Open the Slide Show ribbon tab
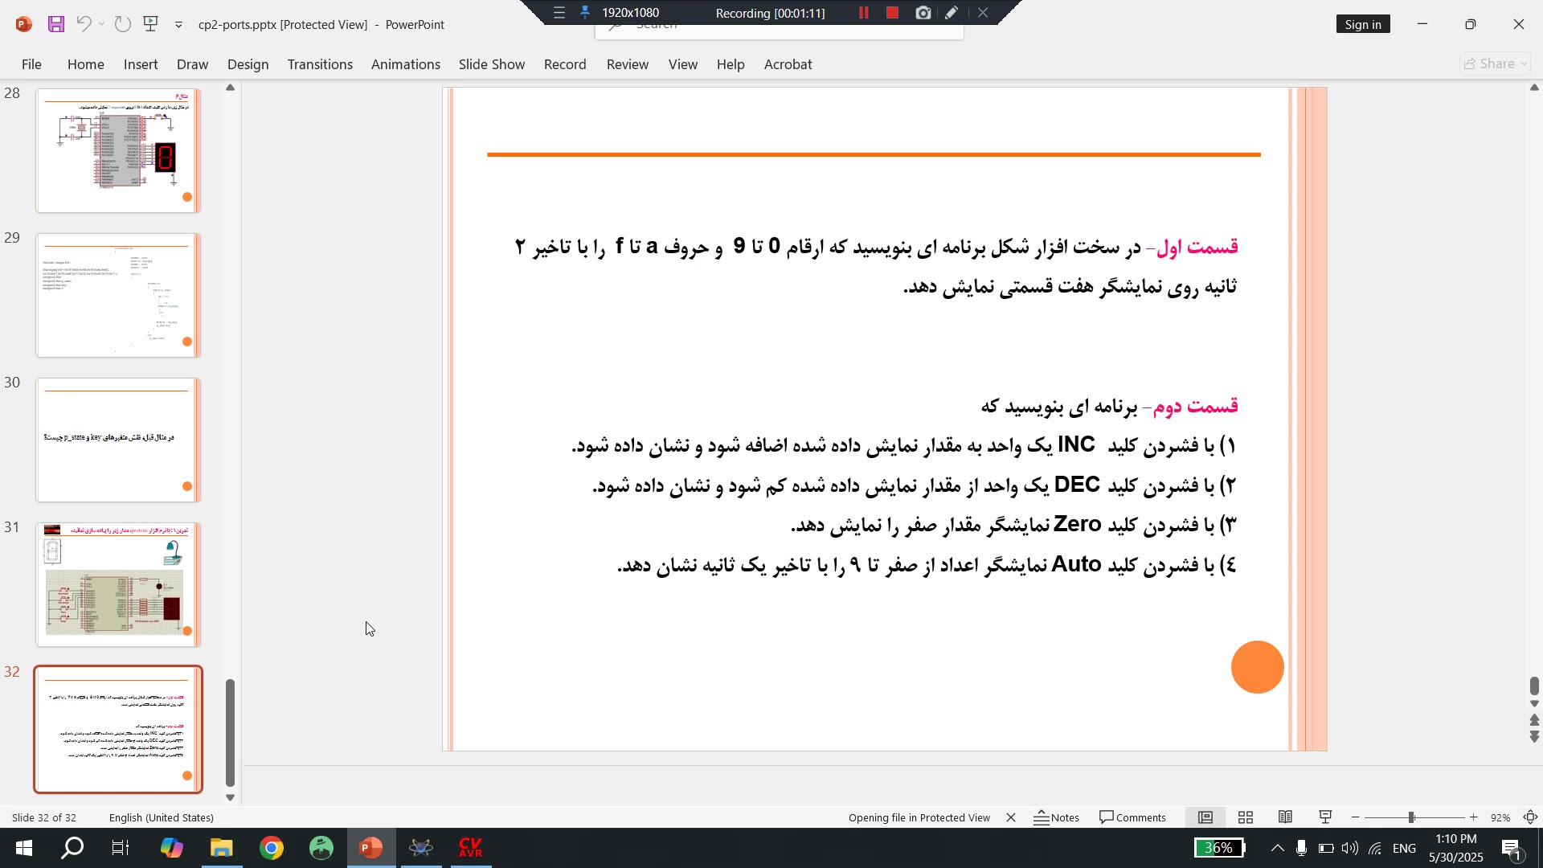Image resolution: width=1543 pixels, height=868 pixels. coord(491,64)
